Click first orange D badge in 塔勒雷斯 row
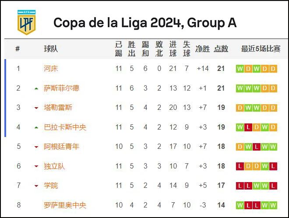This screenshot has height=218, width=289. (x=240, y=108)
